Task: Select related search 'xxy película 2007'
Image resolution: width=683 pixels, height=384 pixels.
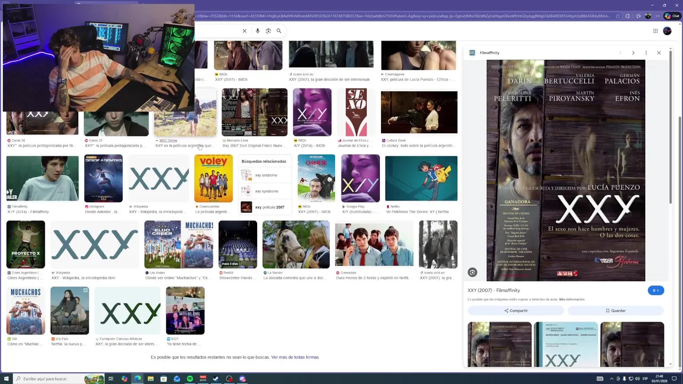Action: [x=266, y=207]
